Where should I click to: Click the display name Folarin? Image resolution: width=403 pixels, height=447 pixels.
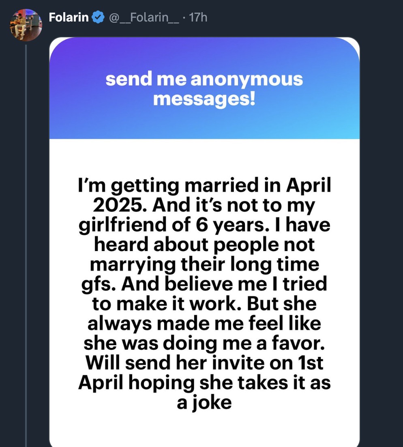click(69, 17)
